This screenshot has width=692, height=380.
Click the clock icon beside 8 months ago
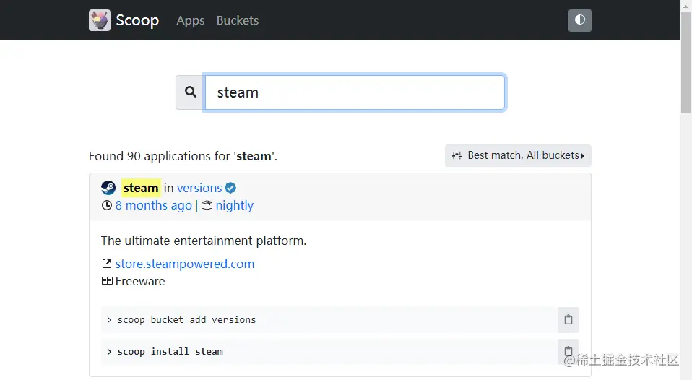point(107,205)
